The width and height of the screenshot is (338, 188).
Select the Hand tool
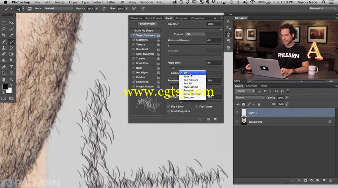coord(4,80)
